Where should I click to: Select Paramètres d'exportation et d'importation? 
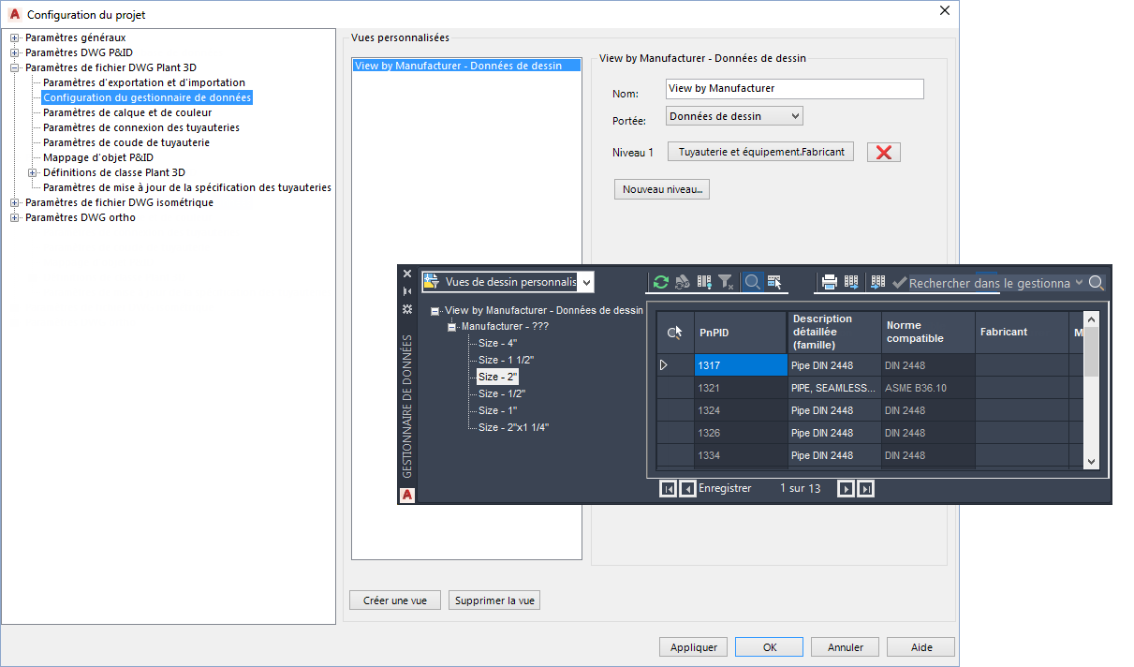point(144,82)
